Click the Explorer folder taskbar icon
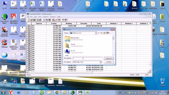Viewport: 169px width, 95px height. coord(49,93)
